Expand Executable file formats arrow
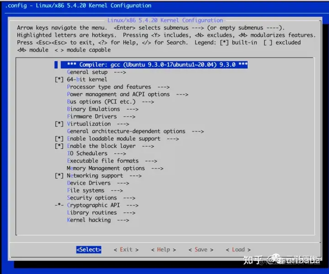 151,161
